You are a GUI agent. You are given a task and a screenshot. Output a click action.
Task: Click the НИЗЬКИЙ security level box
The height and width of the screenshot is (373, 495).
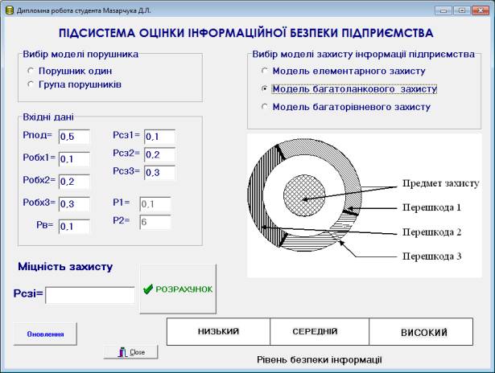(218, 331)
